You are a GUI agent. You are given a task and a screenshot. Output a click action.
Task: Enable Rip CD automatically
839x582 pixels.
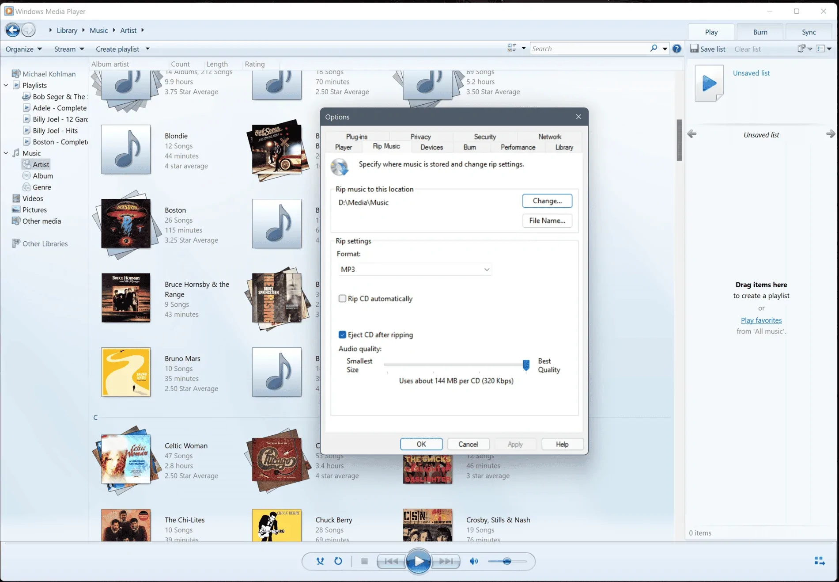point(342,298)
